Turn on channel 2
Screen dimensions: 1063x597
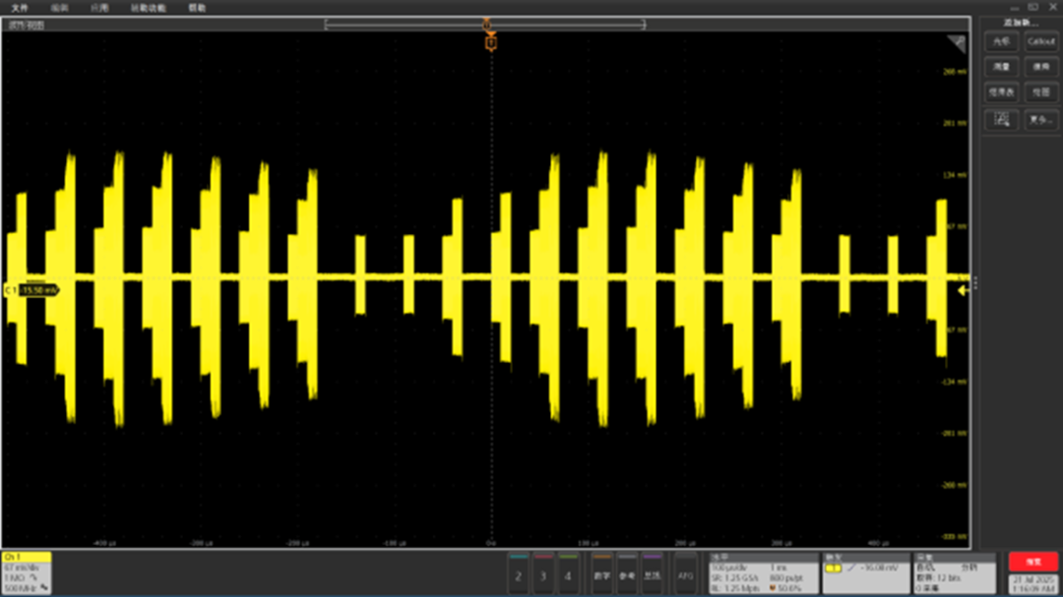click(x=519, y=574)
